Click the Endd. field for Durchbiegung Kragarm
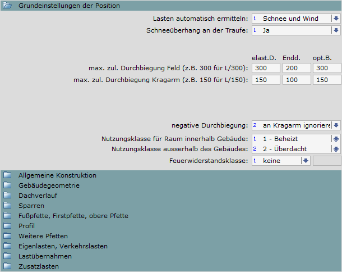 point(296,80)
